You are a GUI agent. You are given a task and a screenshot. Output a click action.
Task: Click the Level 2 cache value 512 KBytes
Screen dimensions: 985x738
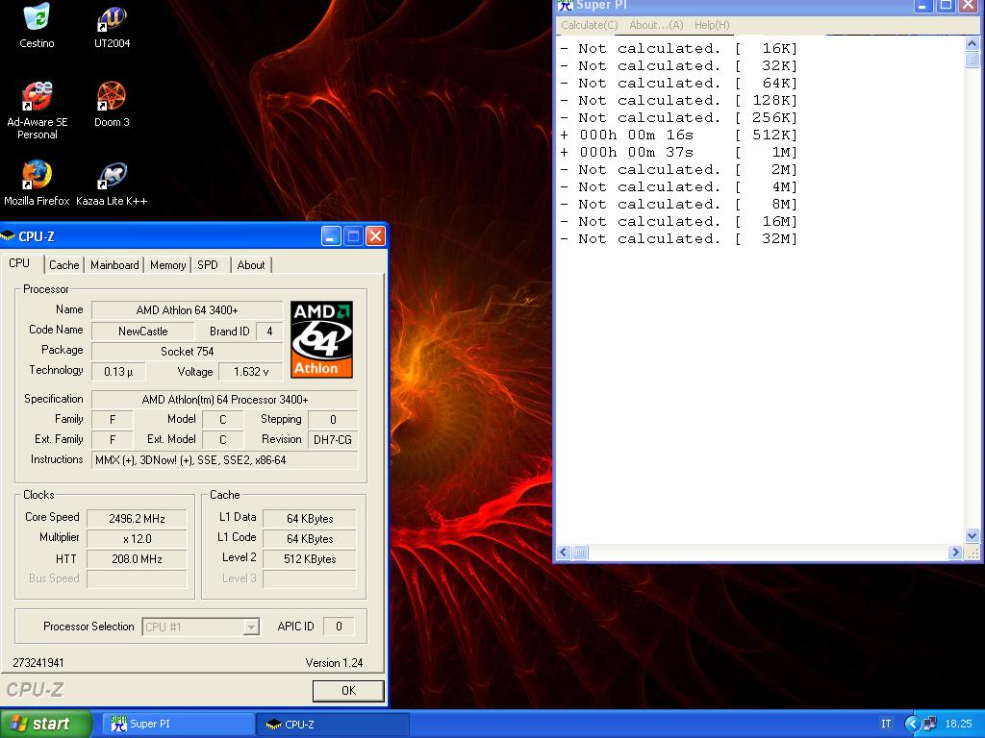tap(310, 558)
